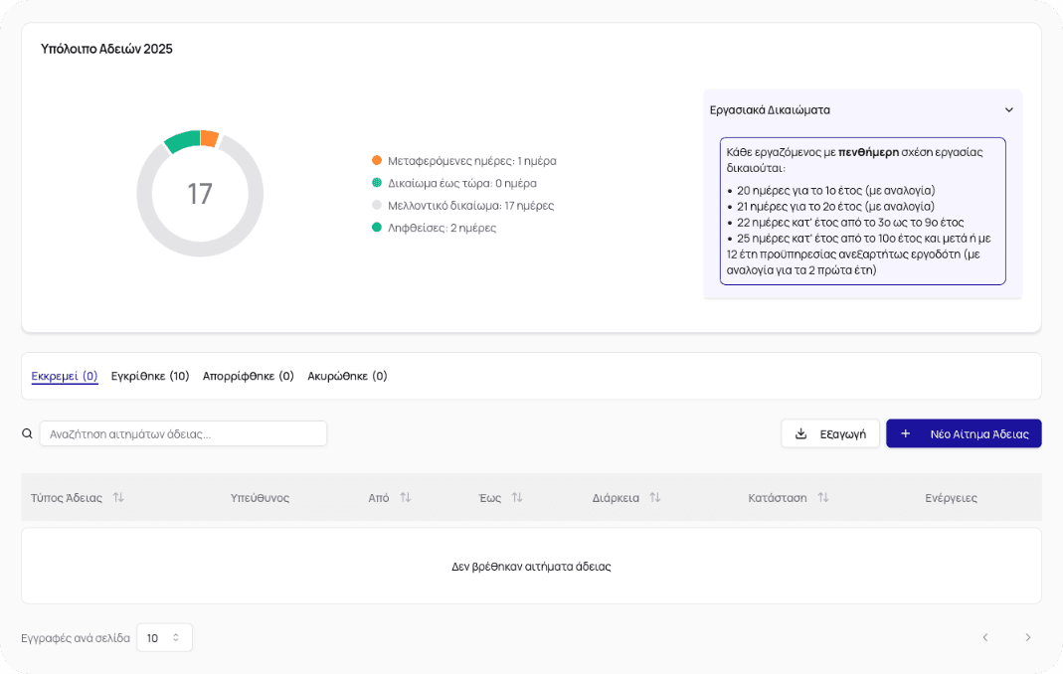
Task: Sort by Από date column icon
Action: [x=405, y=497]
